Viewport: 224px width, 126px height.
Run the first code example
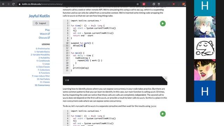(x=163, y=23)
